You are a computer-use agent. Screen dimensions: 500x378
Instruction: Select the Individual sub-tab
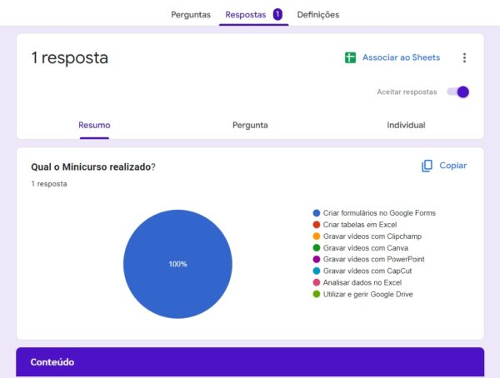click(406, 125)
